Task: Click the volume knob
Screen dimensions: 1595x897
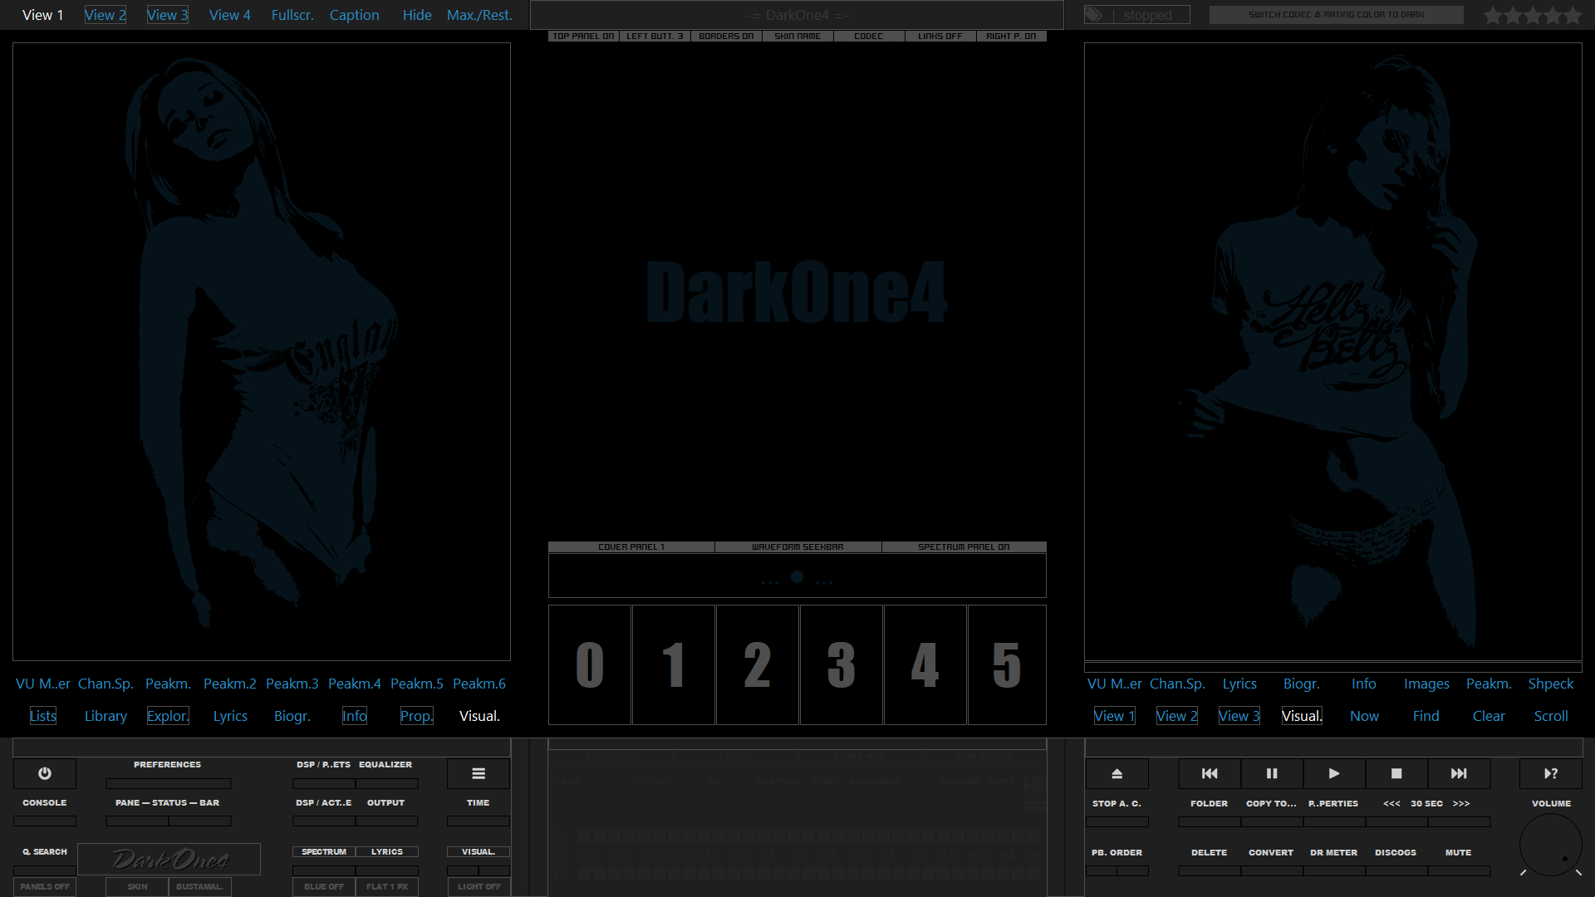Action: (1550, 845)
